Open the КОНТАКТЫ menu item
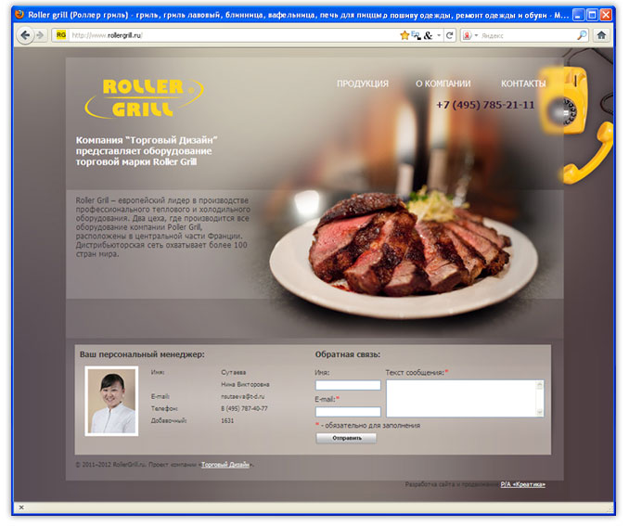 click(523, 83)
